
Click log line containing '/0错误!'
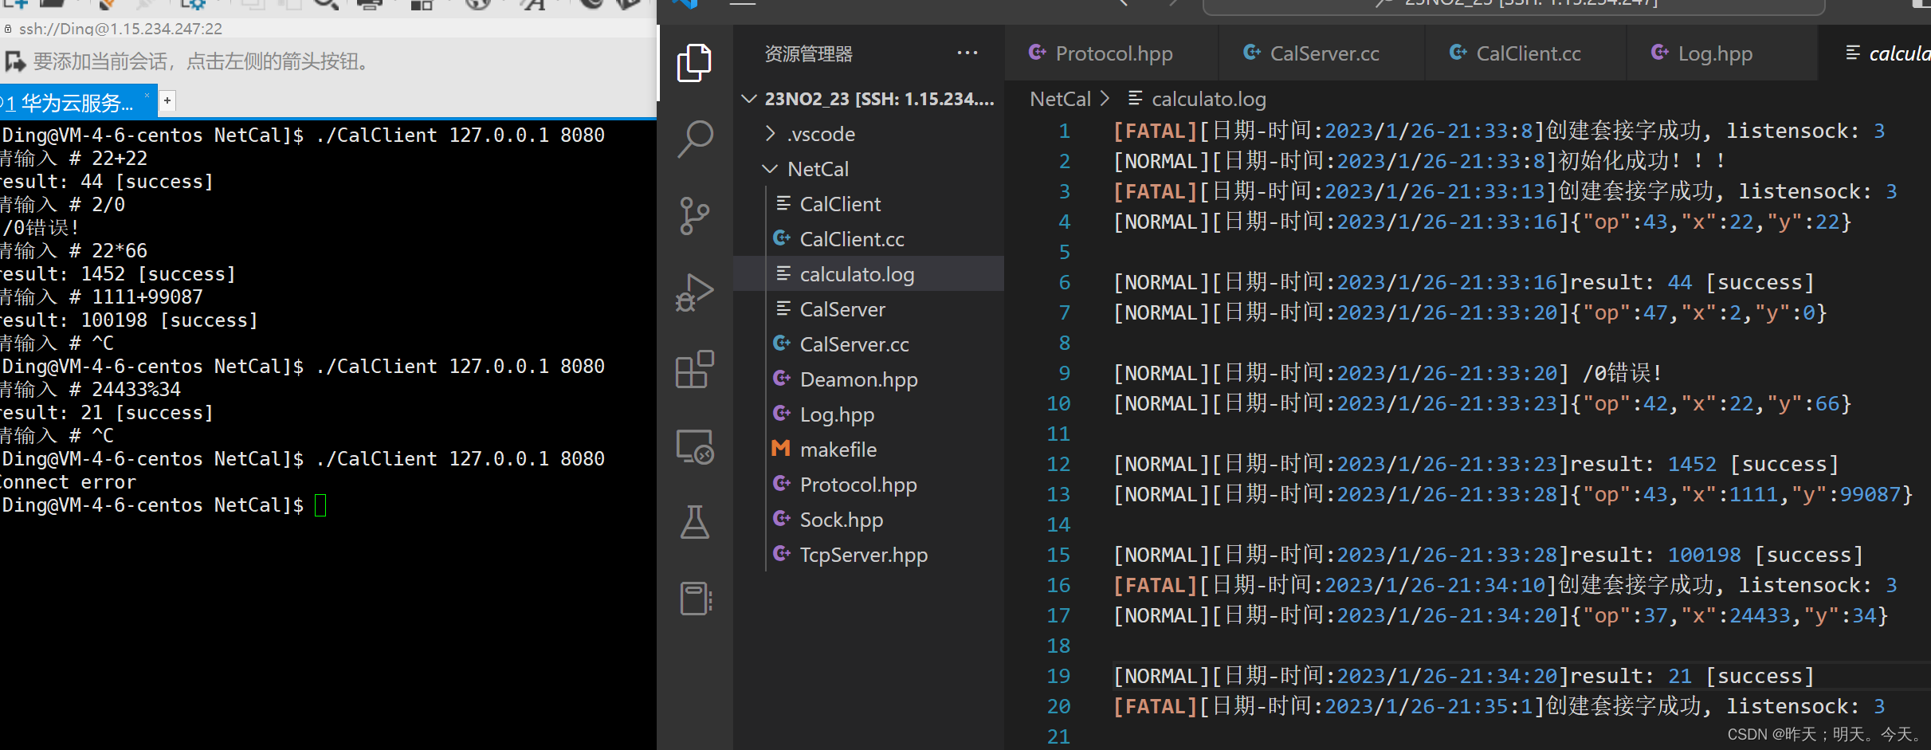tap(1387, 373)
